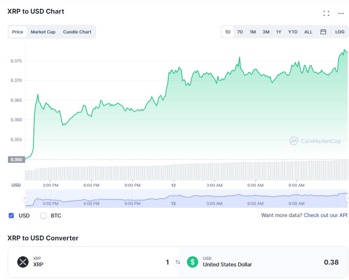This screenshot has height=280, width=349.
Task: Select the 7D time range
Action: coord(240,32)
